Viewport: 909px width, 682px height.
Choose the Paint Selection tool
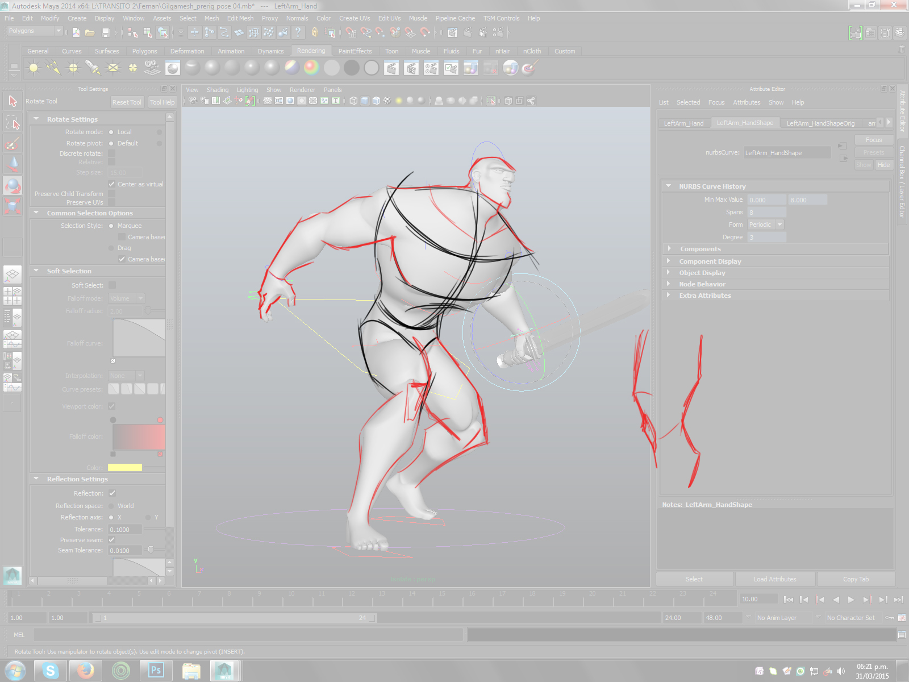[x=12, y=143]
